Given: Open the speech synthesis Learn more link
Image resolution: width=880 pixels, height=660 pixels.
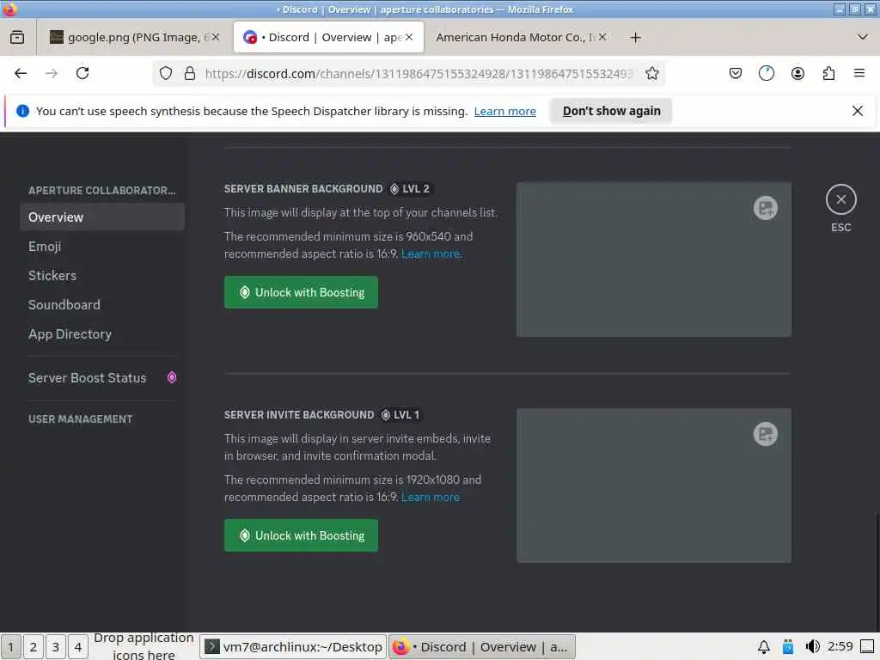Looking at the screenshot, I should click(x=504, y=111).
